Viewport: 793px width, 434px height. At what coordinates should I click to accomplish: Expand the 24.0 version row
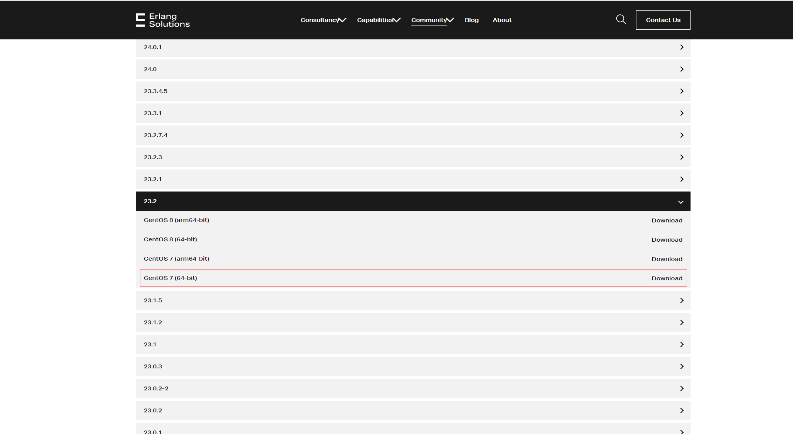[413, 69]
